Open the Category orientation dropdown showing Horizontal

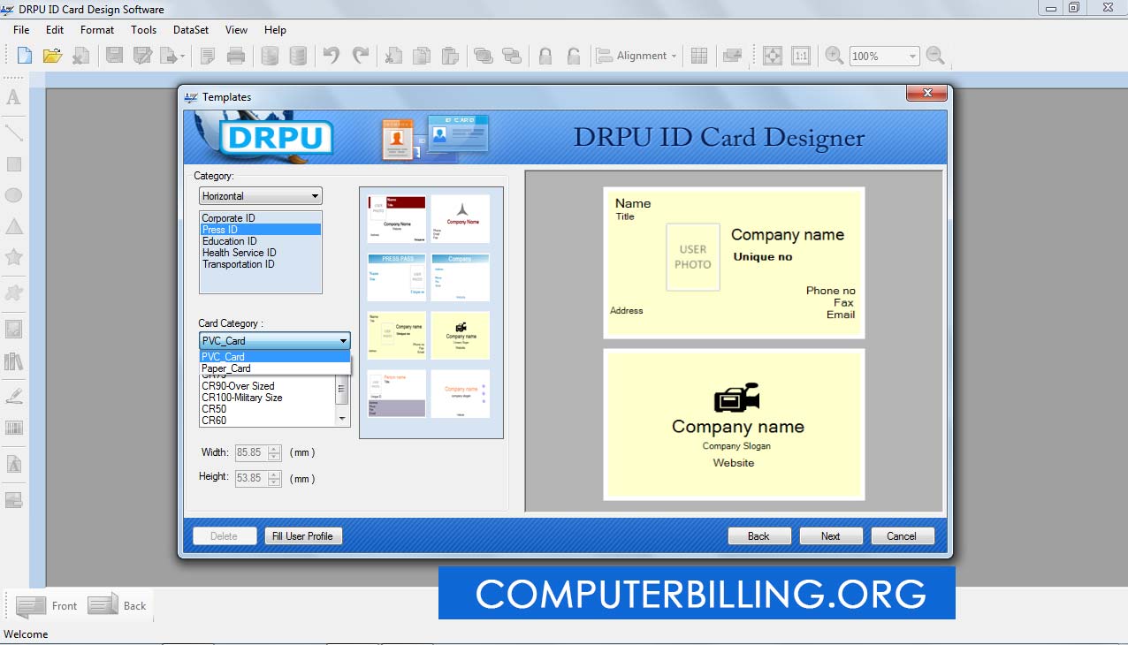[261, 196]
